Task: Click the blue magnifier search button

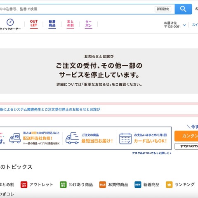Action: click(x=183, y=9)
